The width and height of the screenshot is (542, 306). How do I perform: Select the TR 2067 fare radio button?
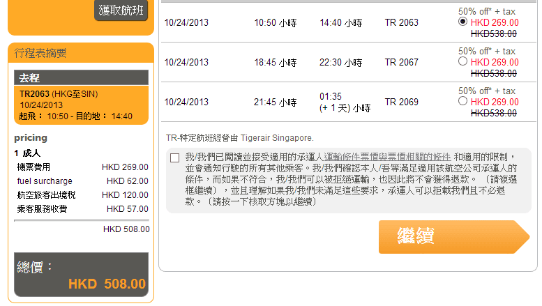coord(463,62)
